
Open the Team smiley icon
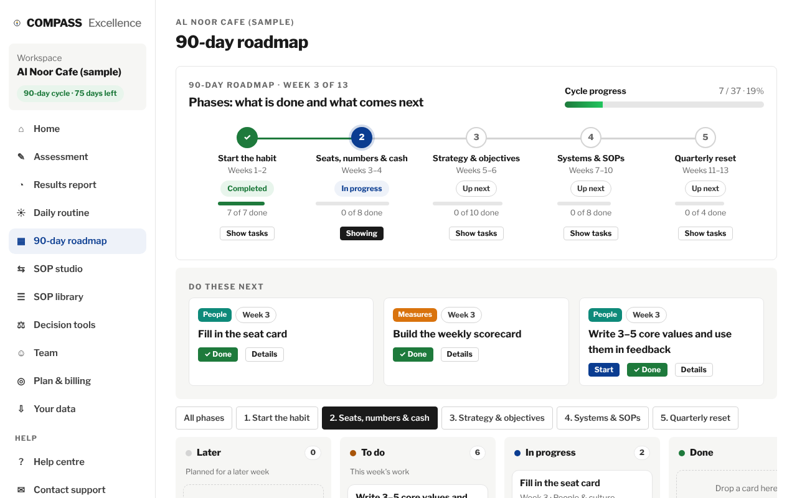[21, 353]
